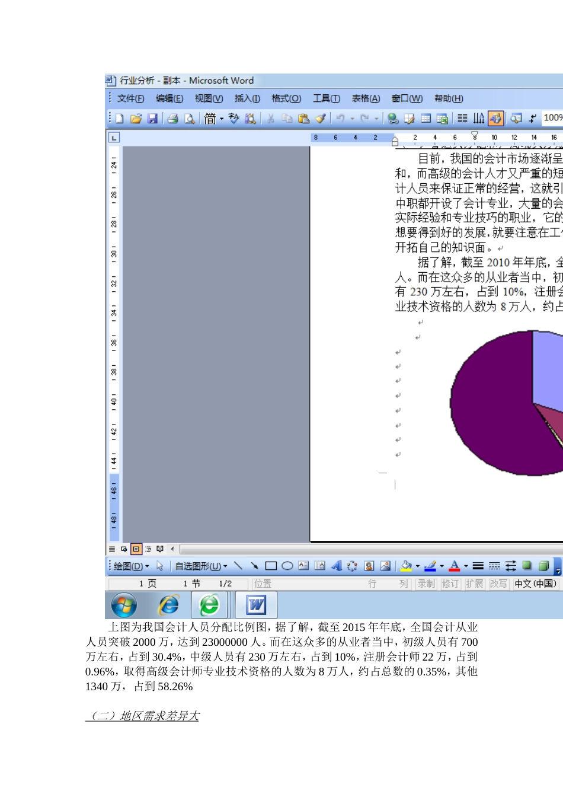Screen dimensions: 563x797
Task: Open the 绘图(D) drawing dropdown
Action: 132,566
